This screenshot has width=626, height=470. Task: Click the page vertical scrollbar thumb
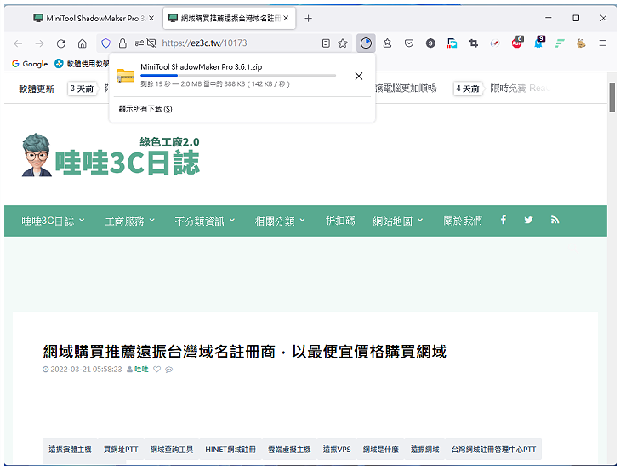pos(612,98)
